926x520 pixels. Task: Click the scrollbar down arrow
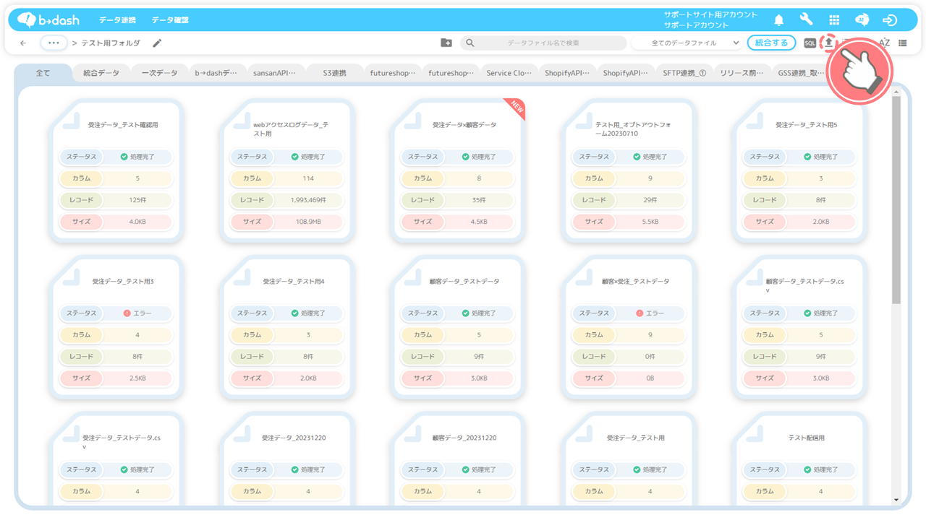coord(896,500)
